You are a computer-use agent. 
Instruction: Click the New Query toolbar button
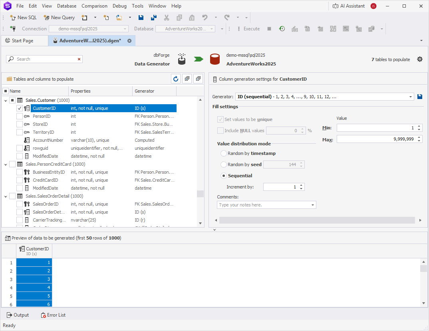59,18
